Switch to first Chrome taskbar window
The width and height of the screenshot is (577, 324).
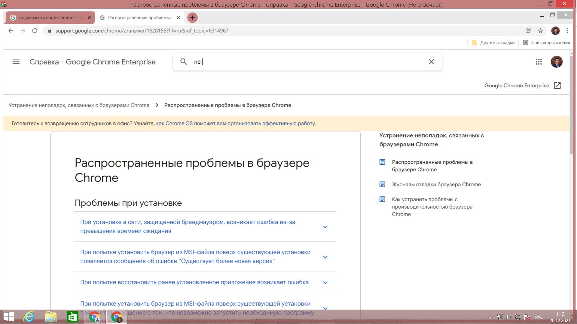[x=95, y=317]
